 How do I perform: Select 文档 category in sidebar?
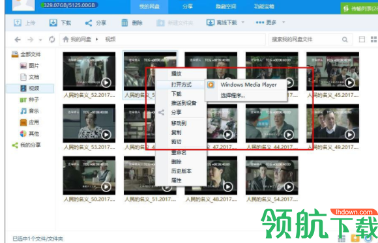[29, 77]
